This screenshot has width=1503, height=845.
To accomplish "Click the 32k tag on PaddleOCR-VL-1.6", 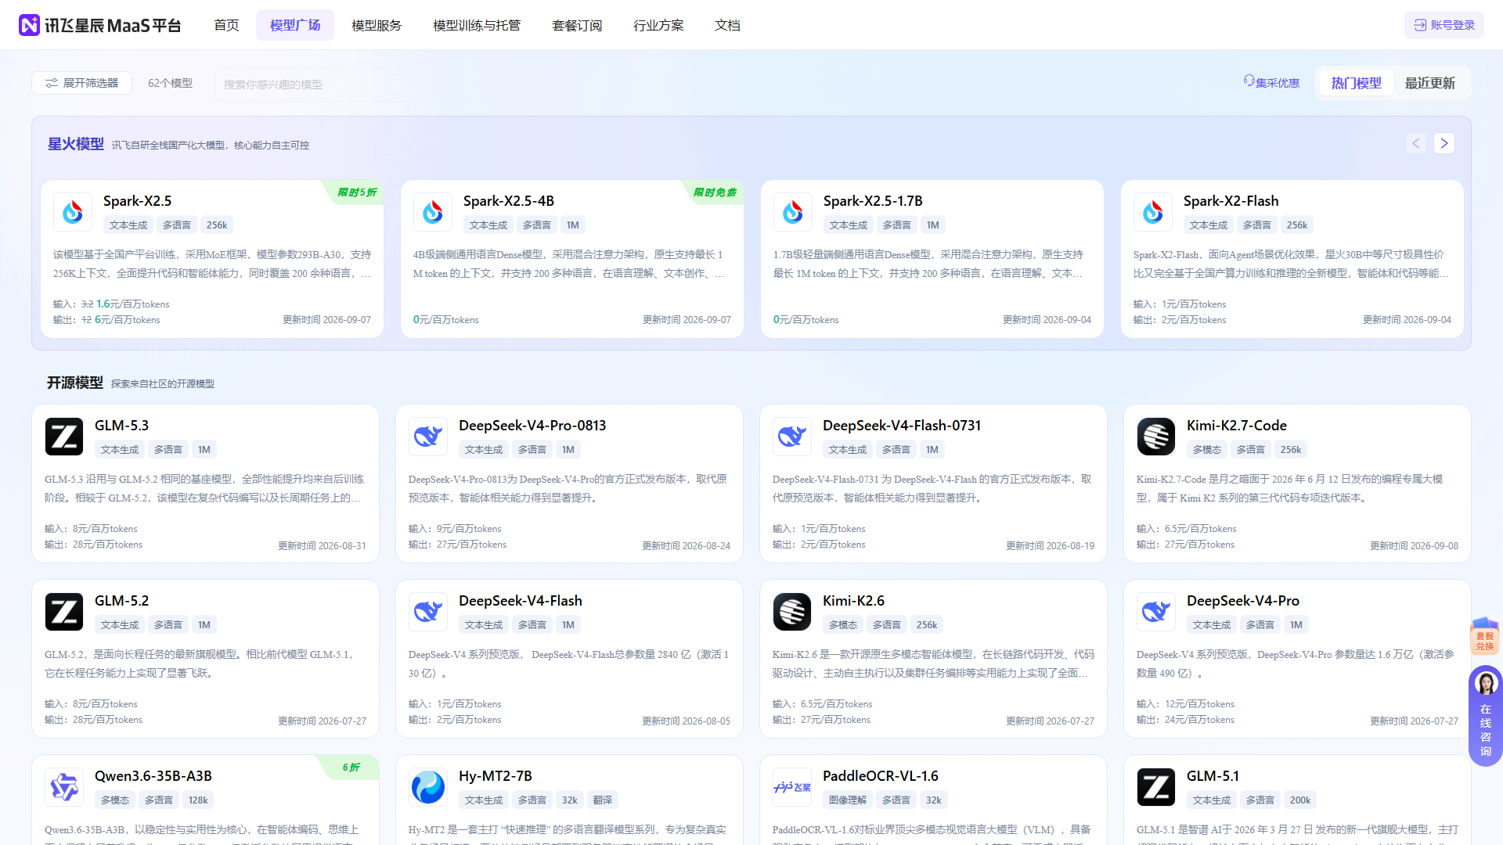I will coord(934,800).
